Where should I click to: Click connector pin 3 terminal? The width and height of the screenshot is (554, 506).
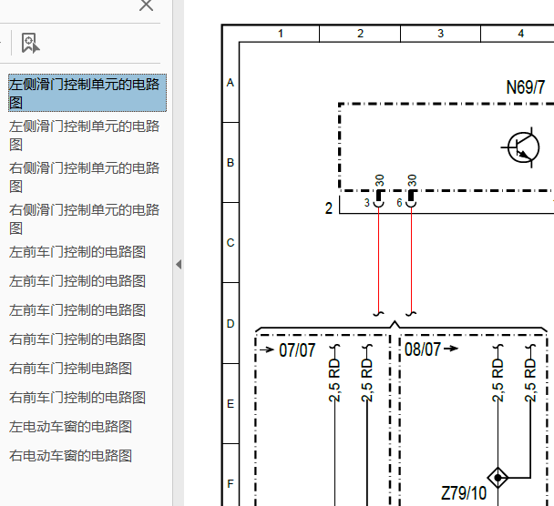(x=379, y=199)
